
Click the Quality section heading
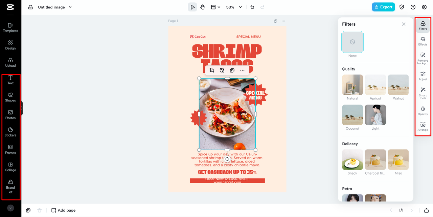click(x=349, y=69)
